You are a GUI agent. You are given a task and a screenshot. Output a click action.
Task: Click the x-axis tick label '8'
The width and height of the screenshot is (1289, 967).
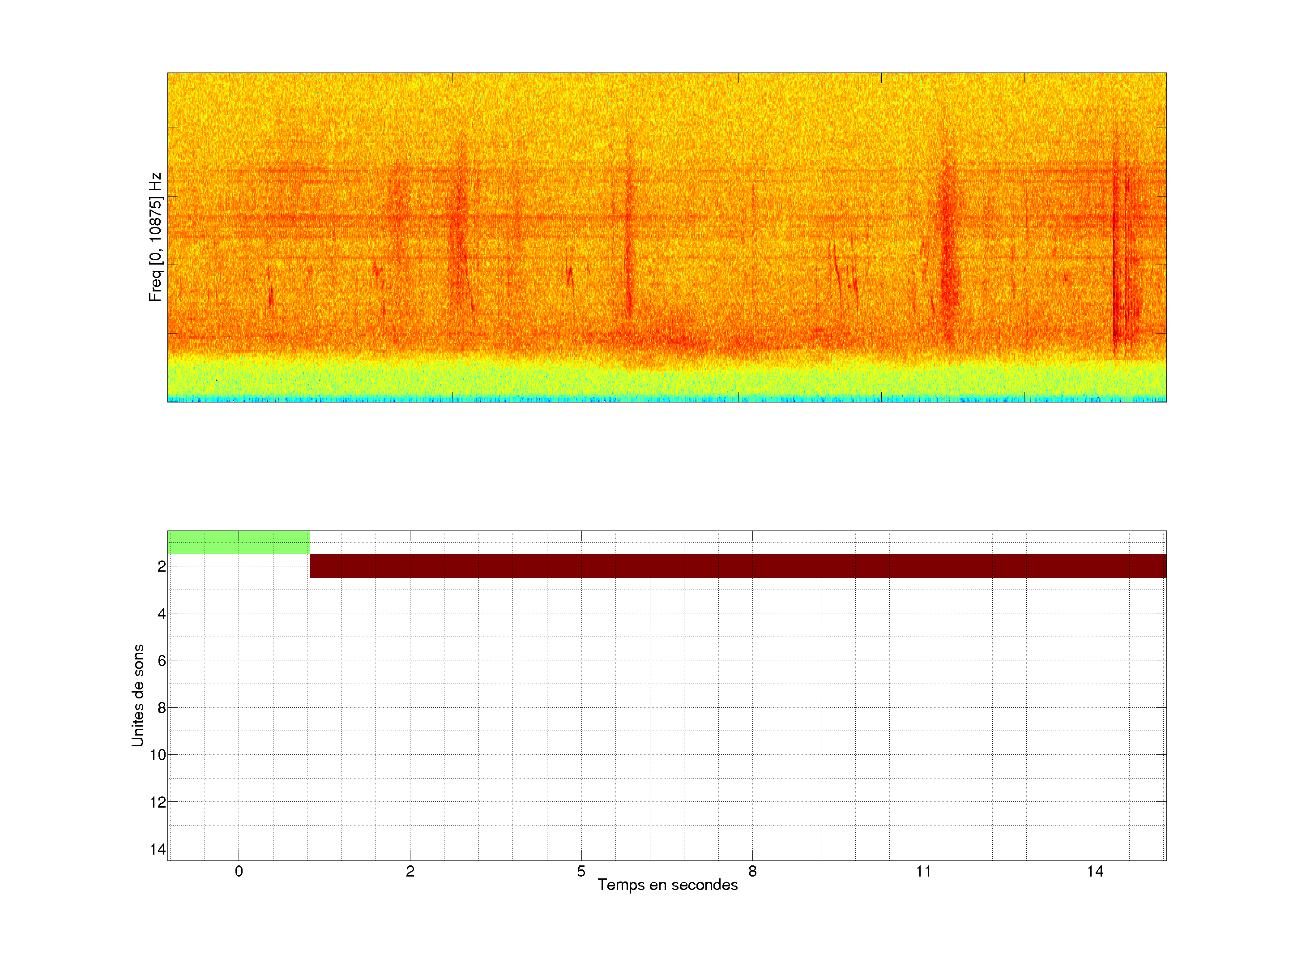[x=752, y=871]
